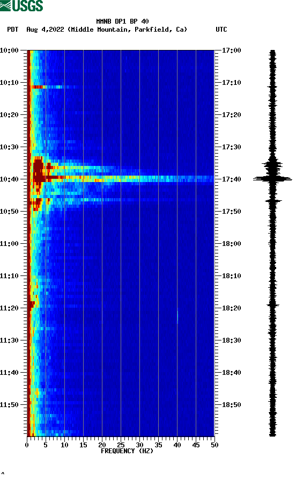This screenshot has height=479, width=296.
Task: Click the 11:20 PDT time label
Action: coord(9,308)
